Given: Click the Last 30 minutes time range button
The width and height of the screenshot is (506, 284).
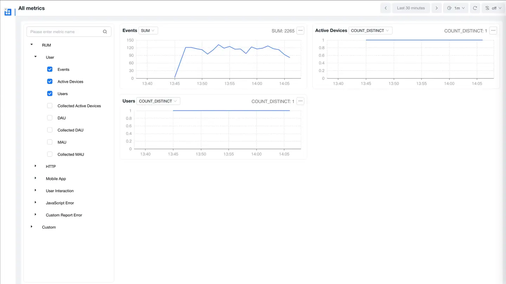Looking at the screenshot, I should click(x=411, y=8).
